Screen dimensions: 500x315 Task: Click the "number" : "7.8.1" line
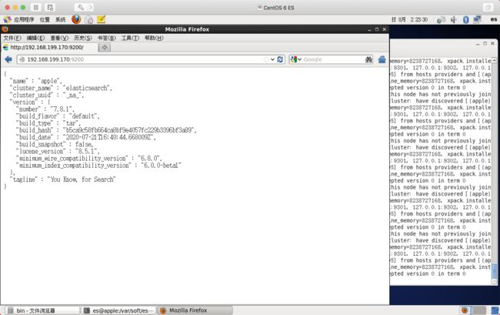[45, 109]
